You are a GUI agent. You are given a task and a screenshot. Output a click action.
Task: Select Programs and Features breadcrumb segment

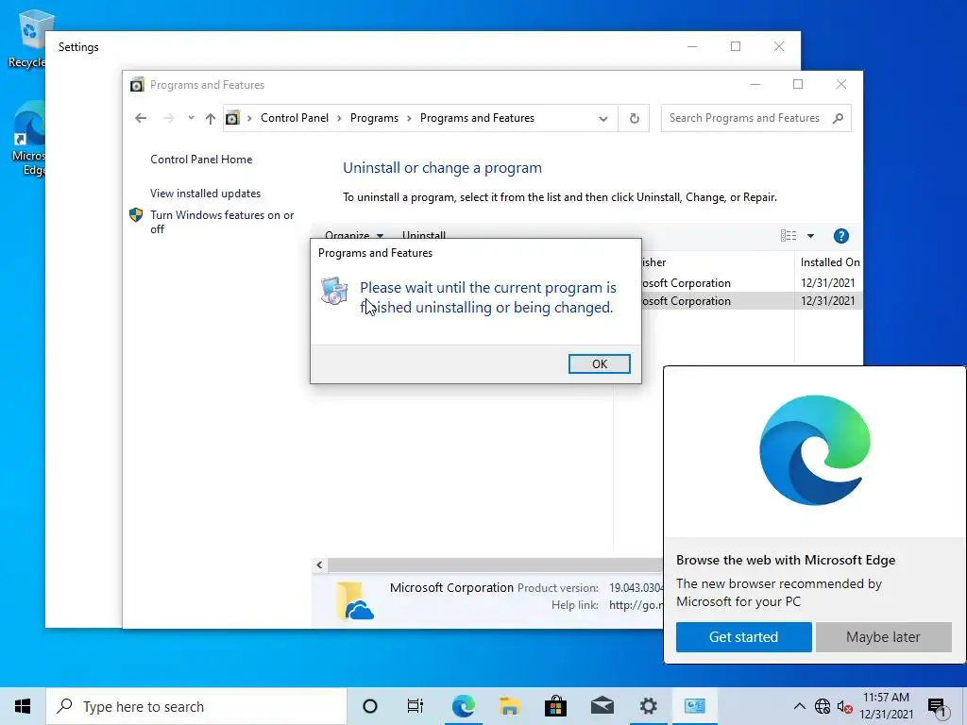click(x=477, y=118)
